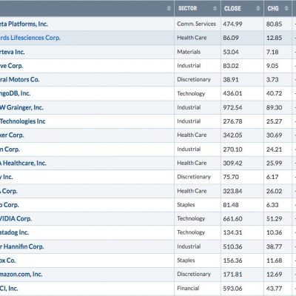This screenshot has height=296, width=296.
Task: Select close value 972.54
Action: click(x=232, y=107)
